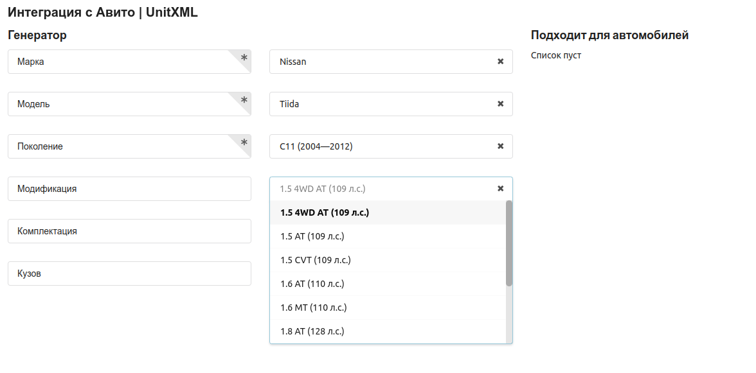Viewport: 756px width, 373px height.
Task: Select the 1.6 AT (110 л.с.) option
Action: (388, 284)
